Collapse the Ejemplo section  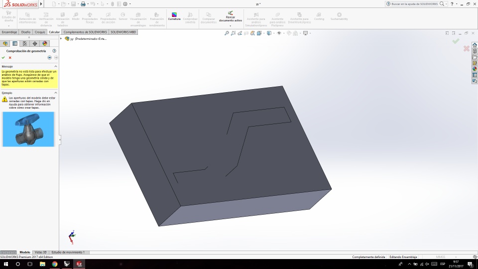tap(56, 93)
